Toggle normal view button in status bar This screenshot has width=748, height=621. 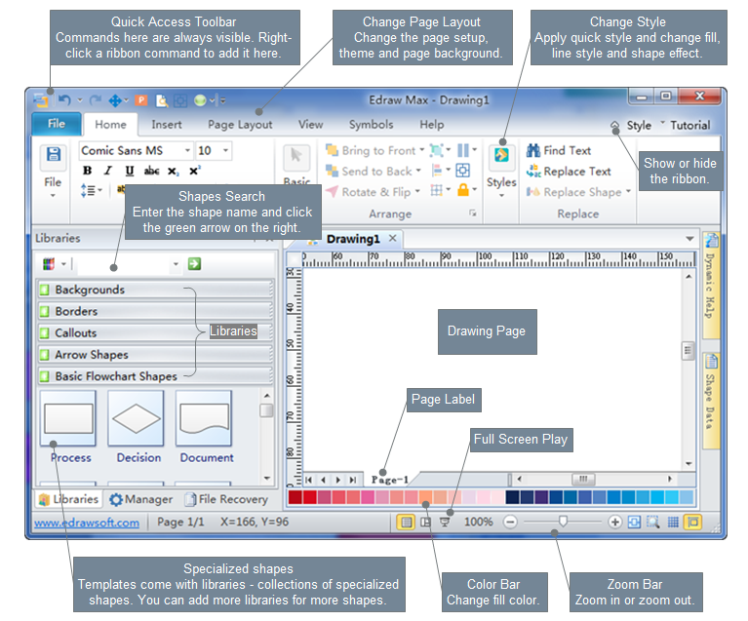406,523
